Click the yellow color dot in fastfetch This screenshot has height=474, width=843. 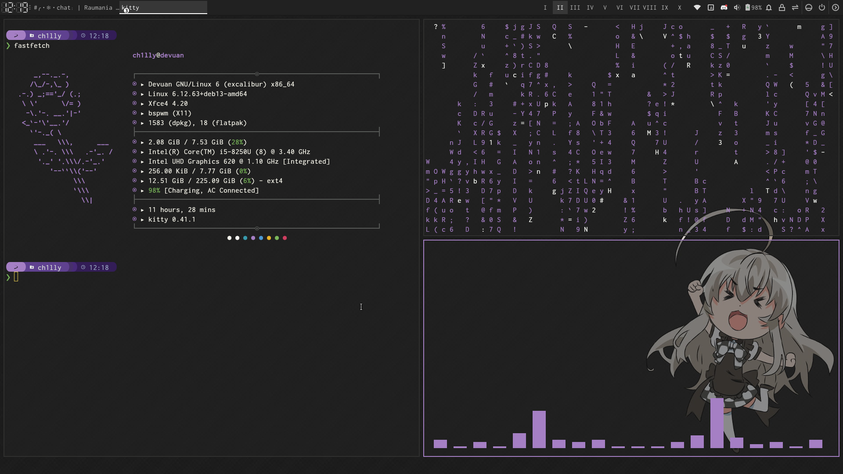click(269, 238)
